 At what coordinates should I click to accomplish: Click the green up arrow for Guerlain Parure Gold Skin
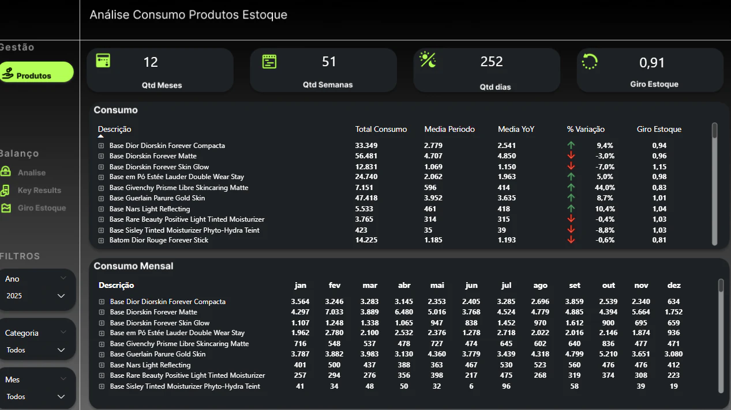point(571,198)
